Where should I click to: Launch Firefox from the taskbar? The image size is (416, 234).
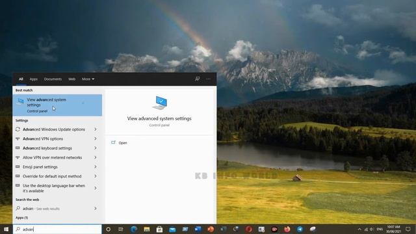287,229
